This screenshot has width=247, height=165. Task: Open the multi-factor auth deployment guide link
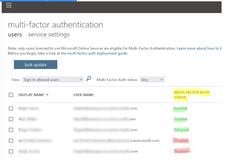tap(98, 53)
